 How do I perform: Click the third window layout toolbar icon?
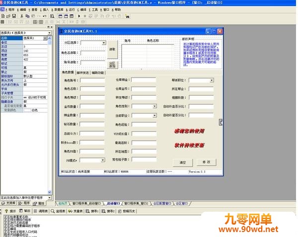72,16
